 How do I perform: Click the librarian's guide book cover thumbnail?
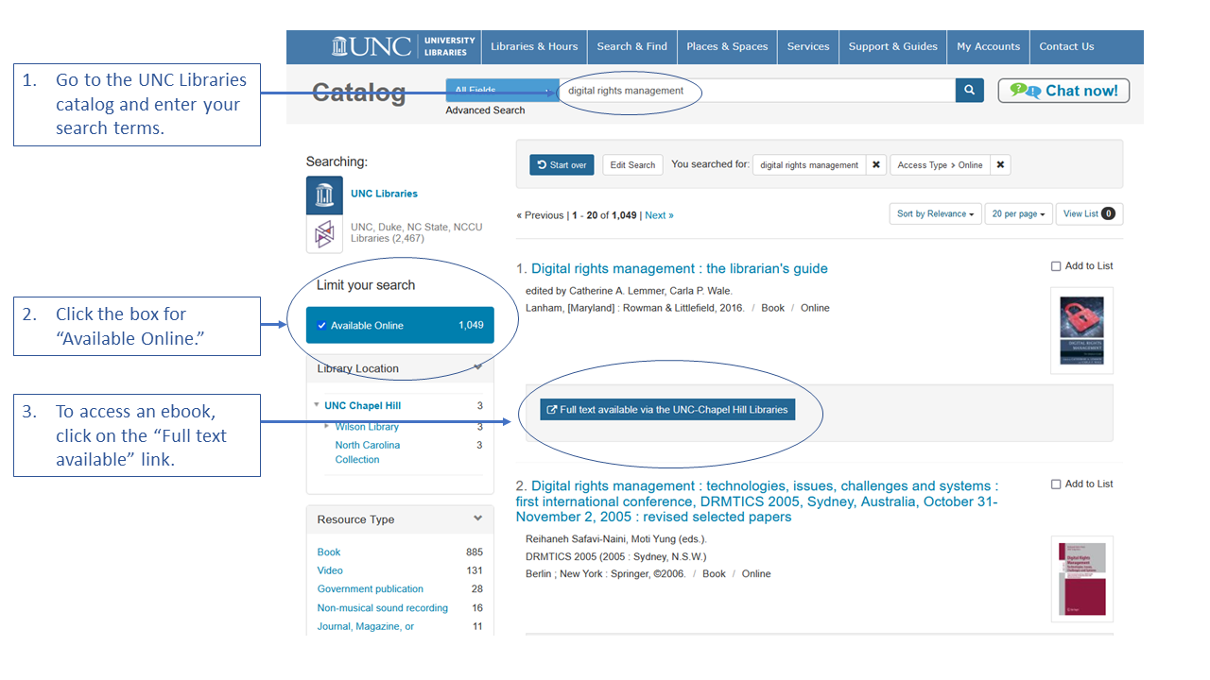pyautogui.click(x=1081, y=331)
